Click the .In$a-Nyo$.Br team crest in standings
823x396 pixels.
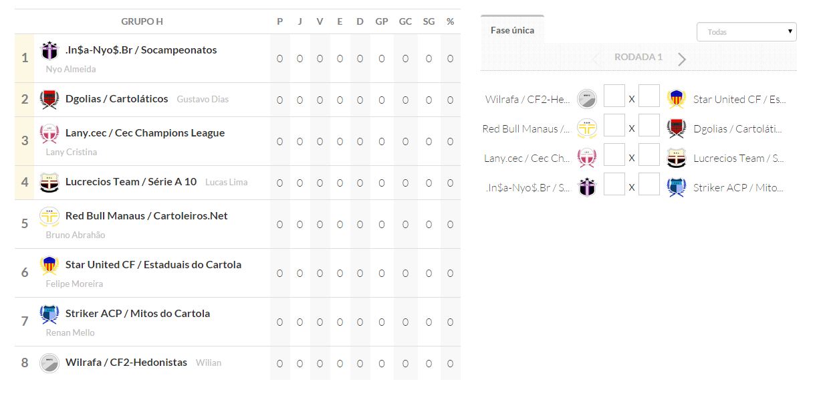(49, 50)
